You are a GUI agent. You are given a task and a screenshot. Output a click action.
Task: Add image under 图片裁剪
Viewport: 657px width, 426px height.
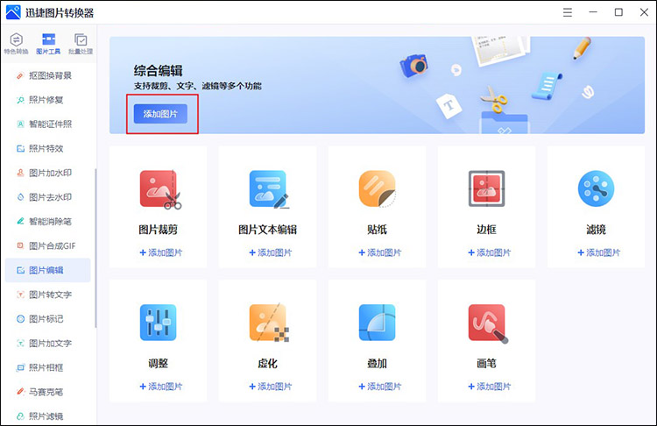tap(161, 252)
